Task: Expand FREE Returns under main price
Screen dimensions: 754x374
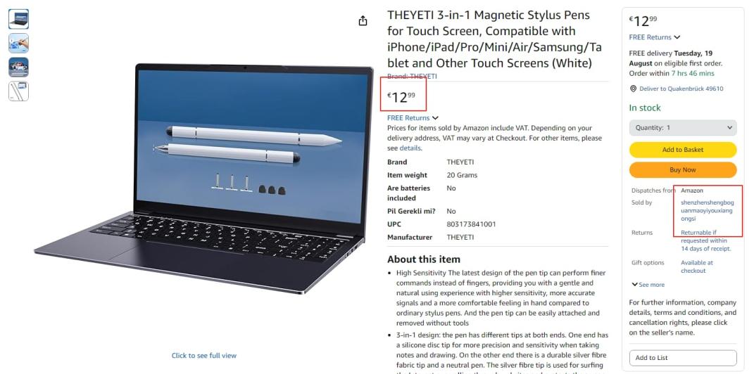Action: tap(413, 117)
